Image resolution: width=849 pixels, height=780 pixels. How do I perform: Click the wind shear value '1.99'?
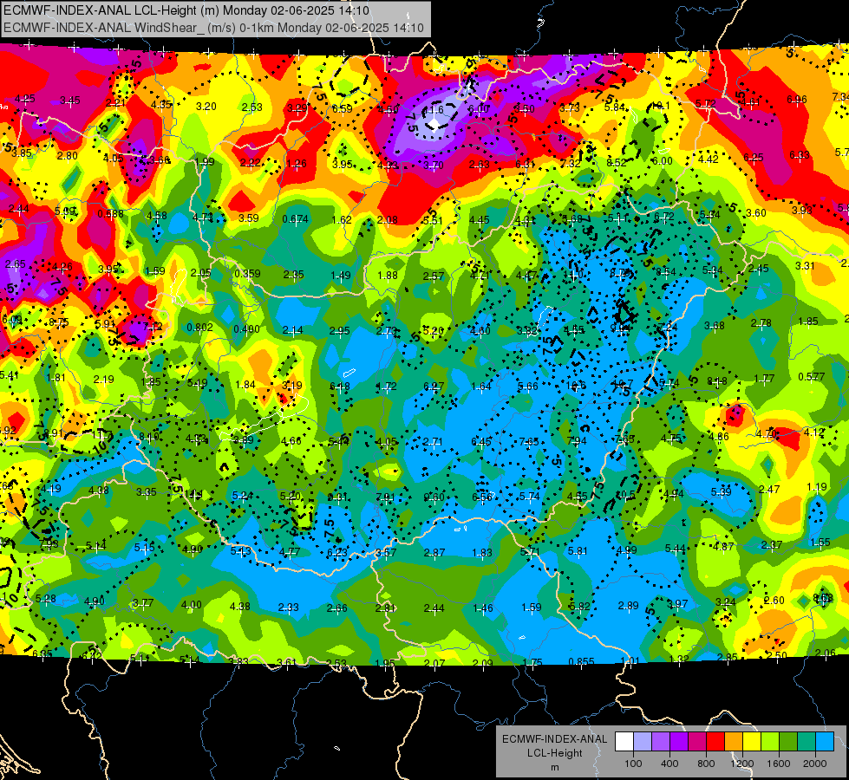pyautogui.click(x=205, y=162)
